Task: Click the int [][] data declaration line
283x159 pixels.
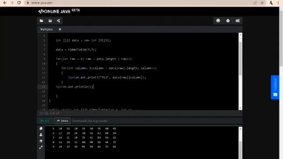Action: click(83, 40)
